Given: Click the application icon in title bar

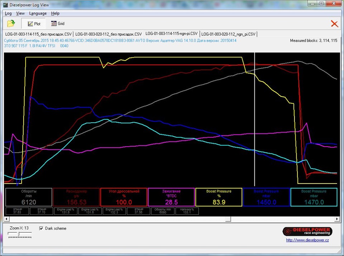Looking at the screenshot, I should pos(5,4).
